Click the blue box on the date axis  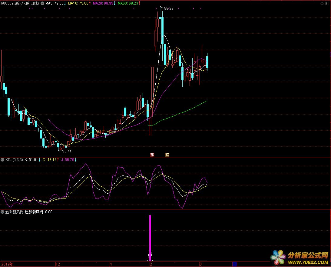coord(234,264)
